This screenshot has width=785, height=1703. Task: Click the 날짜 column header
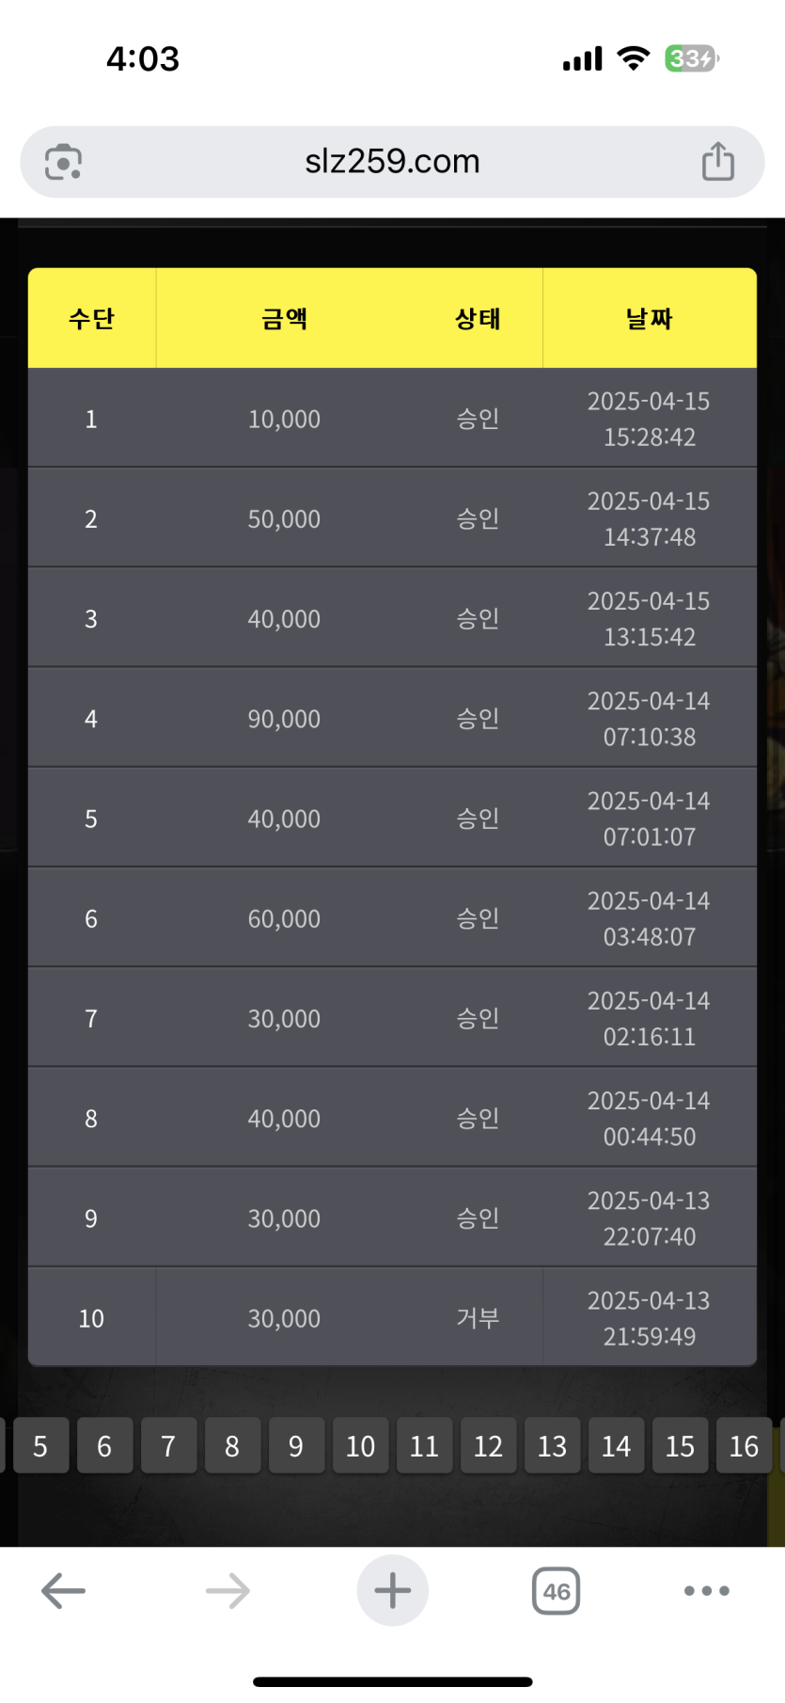point(649,319)
